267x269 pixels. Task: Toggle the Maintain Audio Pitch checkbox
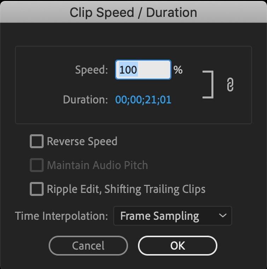point(37,165)
